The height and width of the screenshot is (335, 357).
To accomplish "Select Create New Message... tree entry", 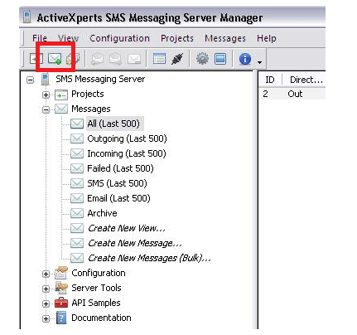I will (x=135, y=243).
